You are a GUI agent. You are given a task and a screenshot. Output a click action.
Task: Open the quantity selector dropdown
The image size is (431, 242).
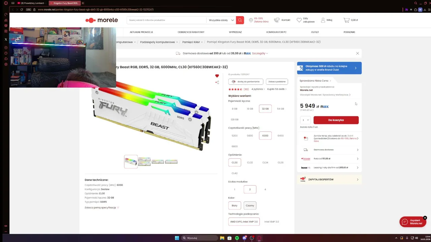tap(305, 120)
